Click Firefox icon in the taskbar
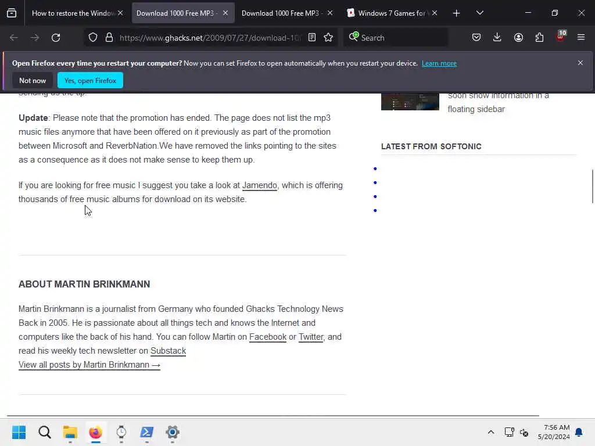595x446 pixels. 96,432
